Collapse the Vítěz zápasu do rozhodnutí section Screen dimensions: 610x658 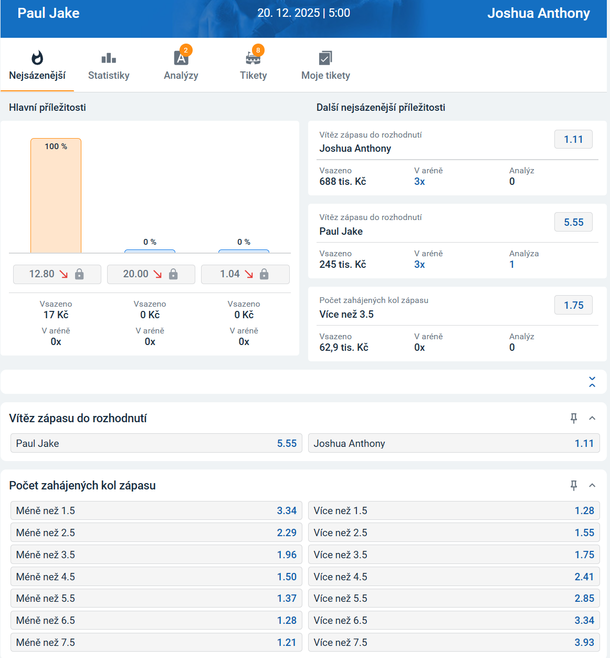(x=592, y=418)
